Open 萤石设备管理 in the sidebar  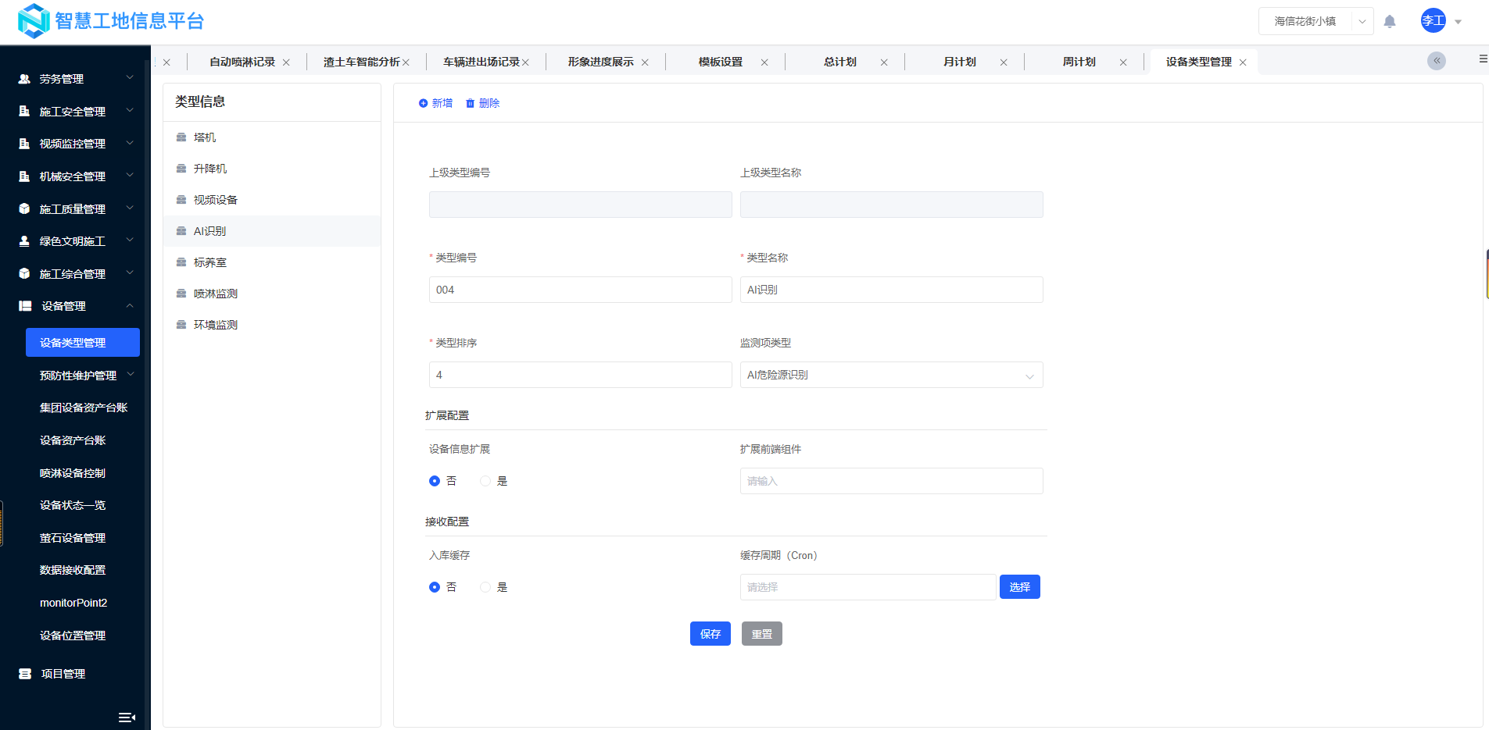click(x=73, y=538)
